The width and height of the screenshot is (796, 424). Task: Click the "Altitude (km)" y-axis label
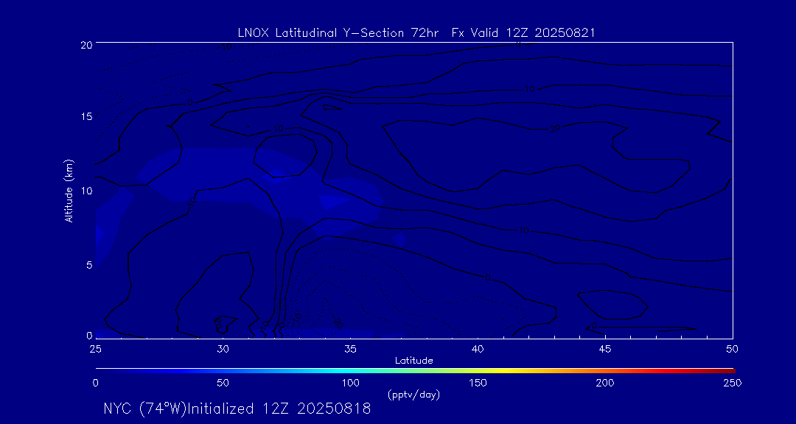[69, 191]
